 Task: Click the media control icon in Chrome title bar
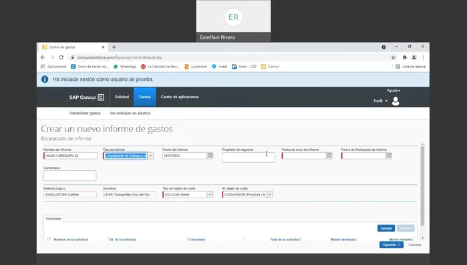point(383,47)
